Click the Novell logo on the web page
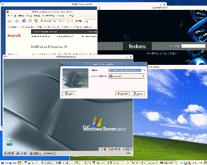This screenshot has width=207, height=165. click(14, 36)
